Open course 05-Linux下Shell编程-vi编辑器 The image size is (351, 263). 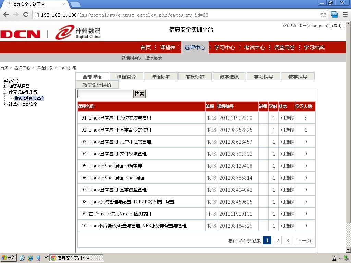tap(112, 166)
